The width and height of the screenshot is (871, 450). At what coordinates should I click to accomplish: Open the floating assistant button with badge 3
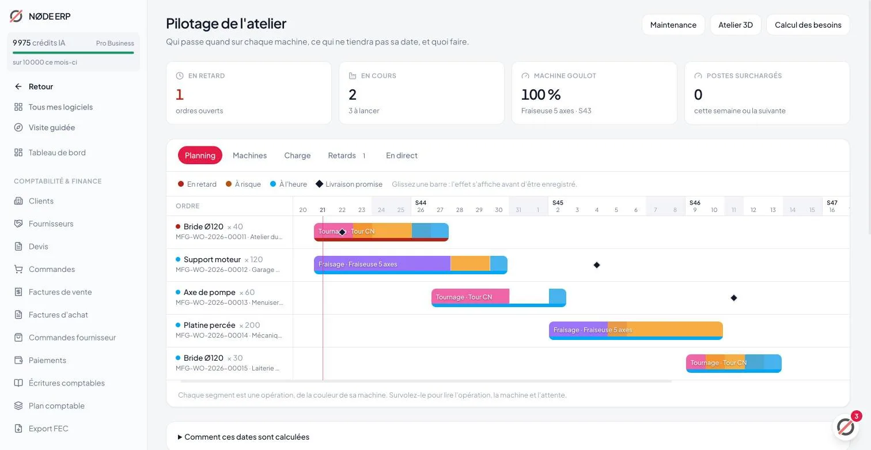(846, 427)
